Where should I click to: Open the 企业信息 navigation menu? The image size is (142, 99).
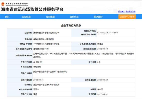[26, 17]
